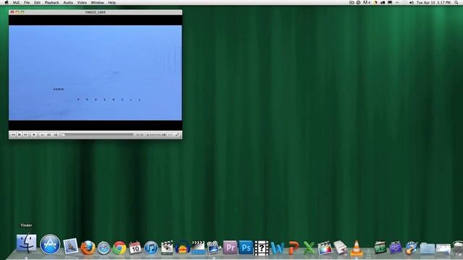Launch Microsoft PowerPoint from the Dock

click(293, 248)
